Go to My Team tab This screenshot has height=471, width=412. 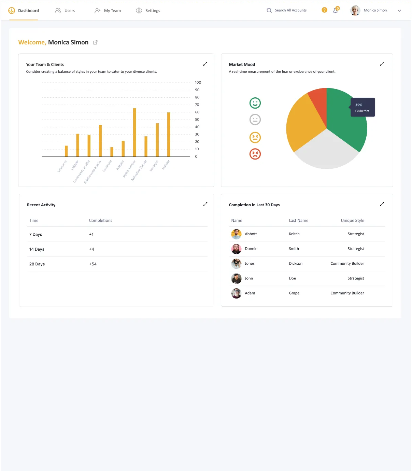click(x=108, y=11)
